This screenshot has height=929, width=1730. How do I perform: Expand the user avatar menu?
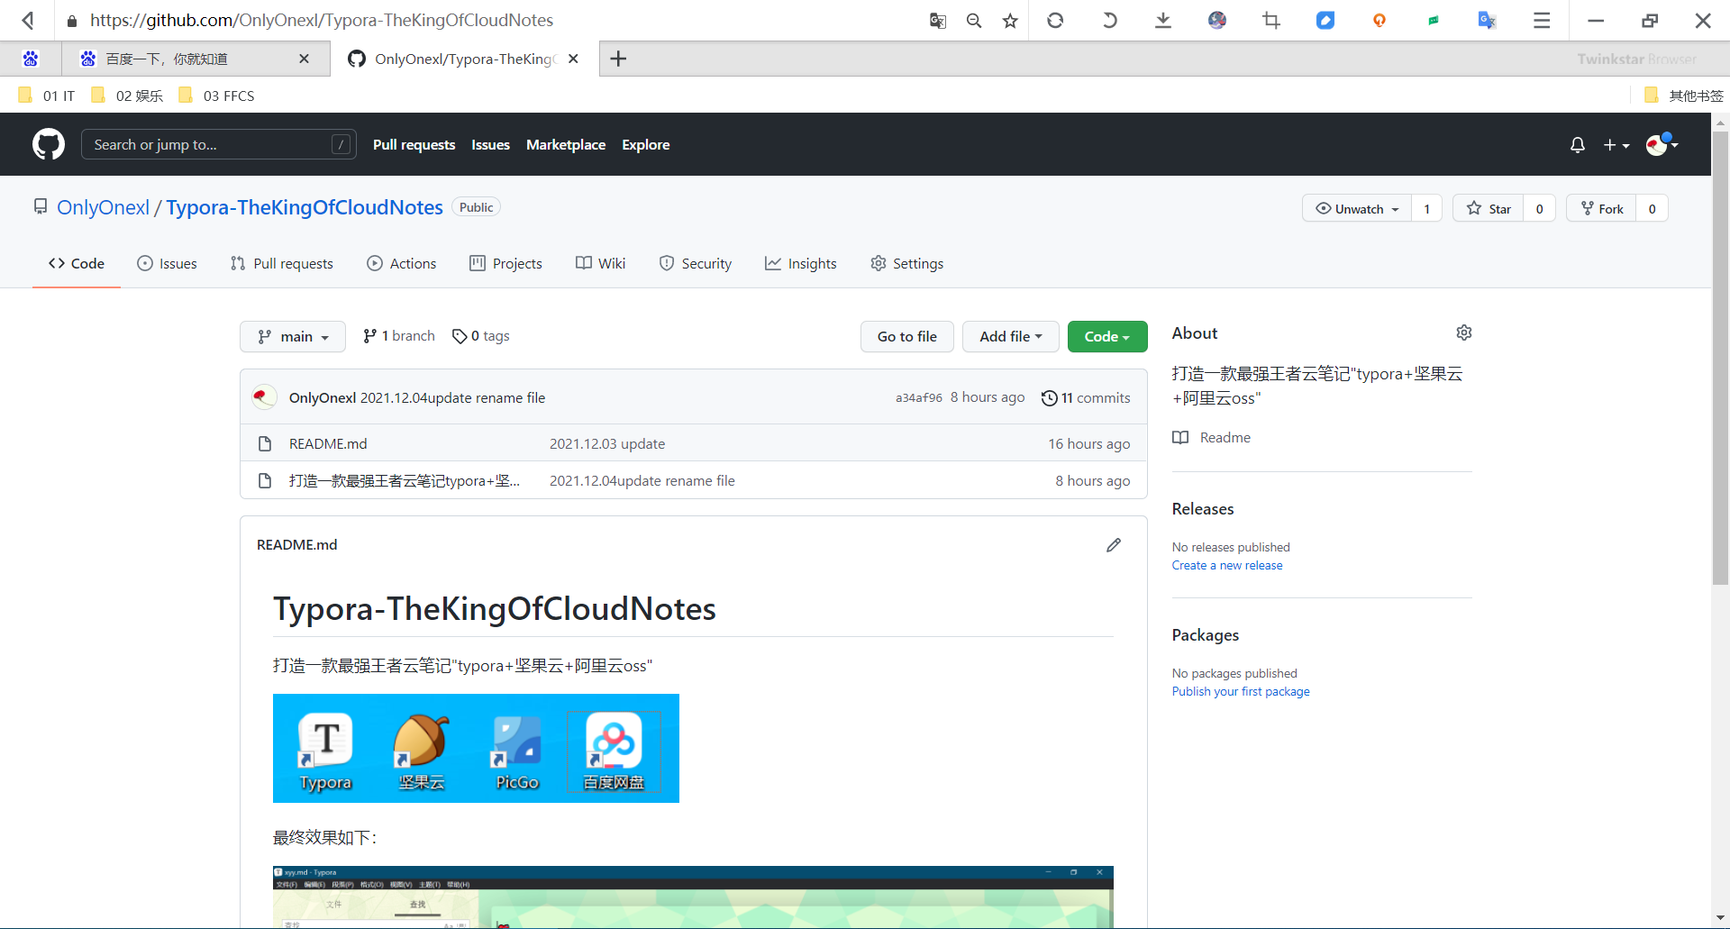pyautogui.click(x=1662, y=144)
